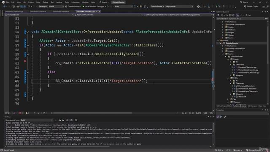Expand the Plugins folder in Solution Explorer

(223, 33)
